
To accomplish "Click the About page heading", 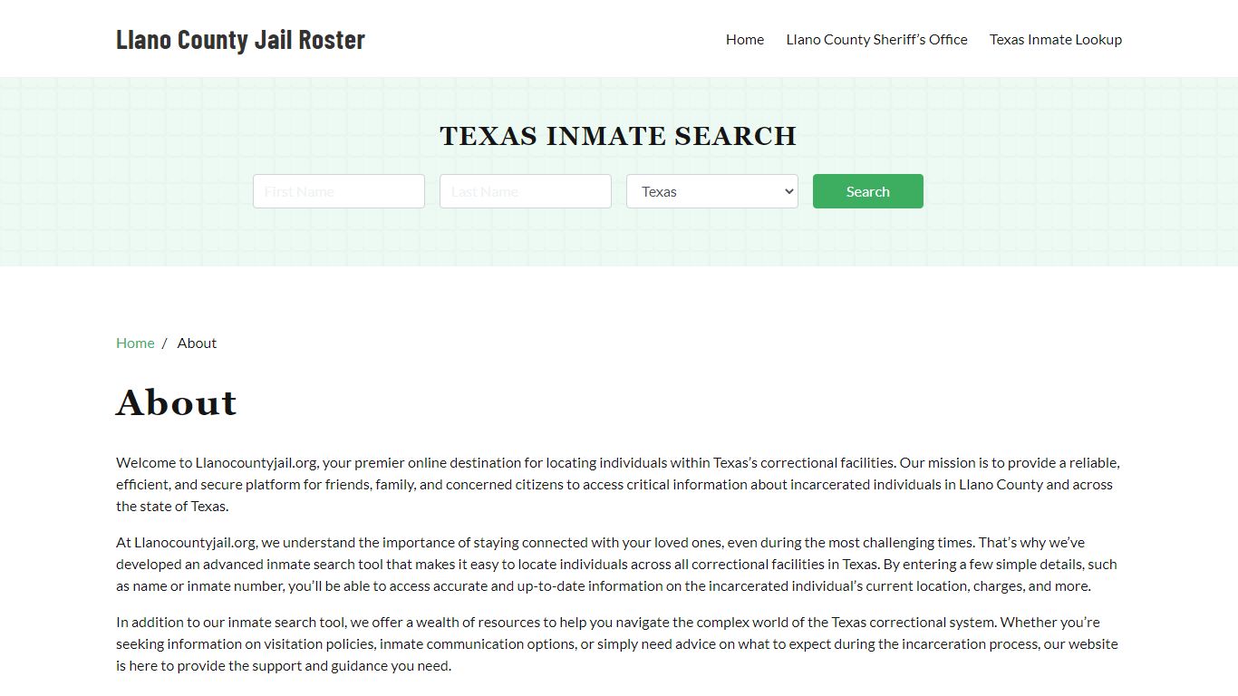I will (x=177, y=402).
